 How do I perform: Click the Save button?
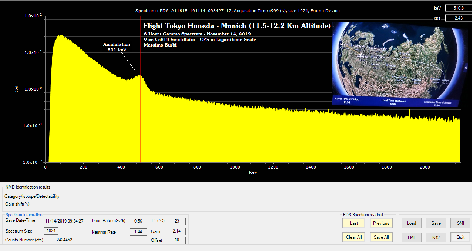pos(436,223)
